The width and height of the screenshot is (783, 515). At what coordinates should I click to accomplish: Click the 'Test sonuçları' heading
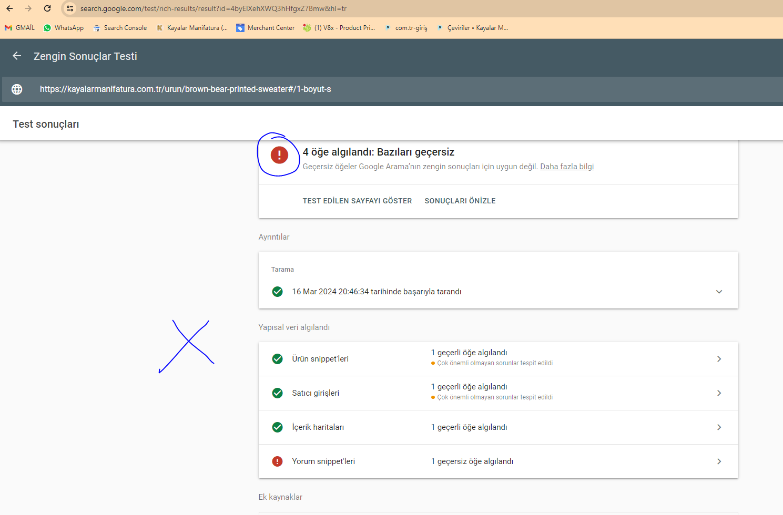pos(46,124)
